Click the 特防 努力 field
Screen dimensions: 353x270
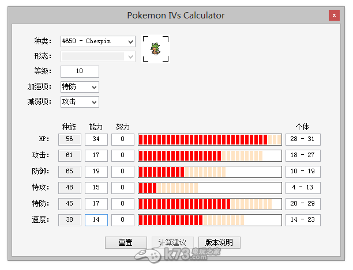[123, 204]
